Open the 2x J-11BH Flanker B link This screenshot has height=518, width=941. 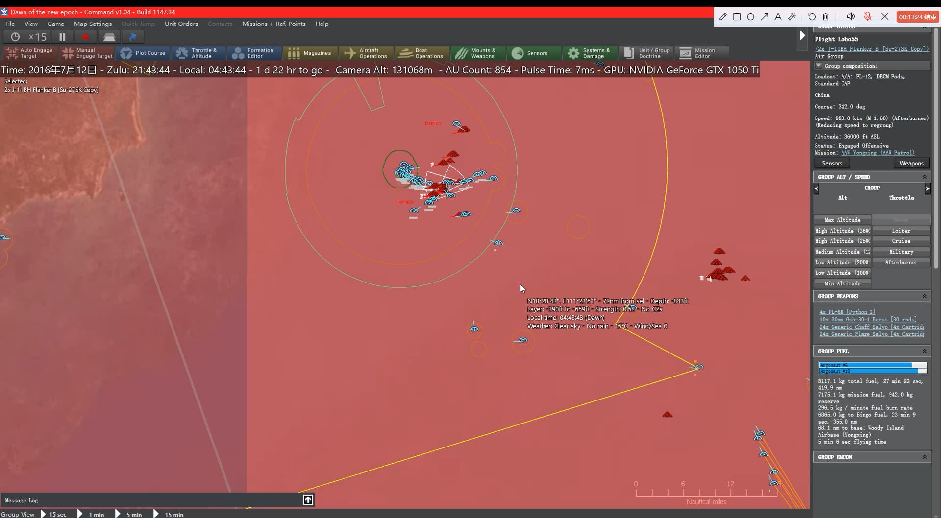pos(872,49)
